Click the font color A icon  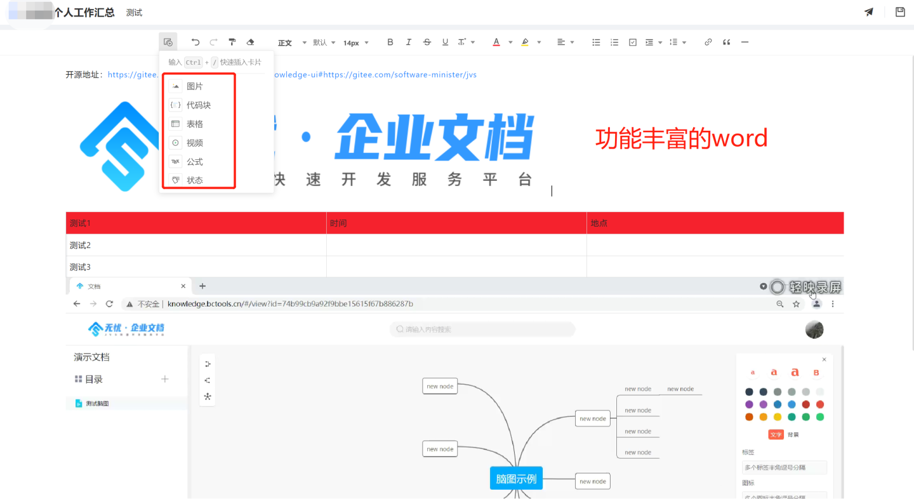click(496, 43)
